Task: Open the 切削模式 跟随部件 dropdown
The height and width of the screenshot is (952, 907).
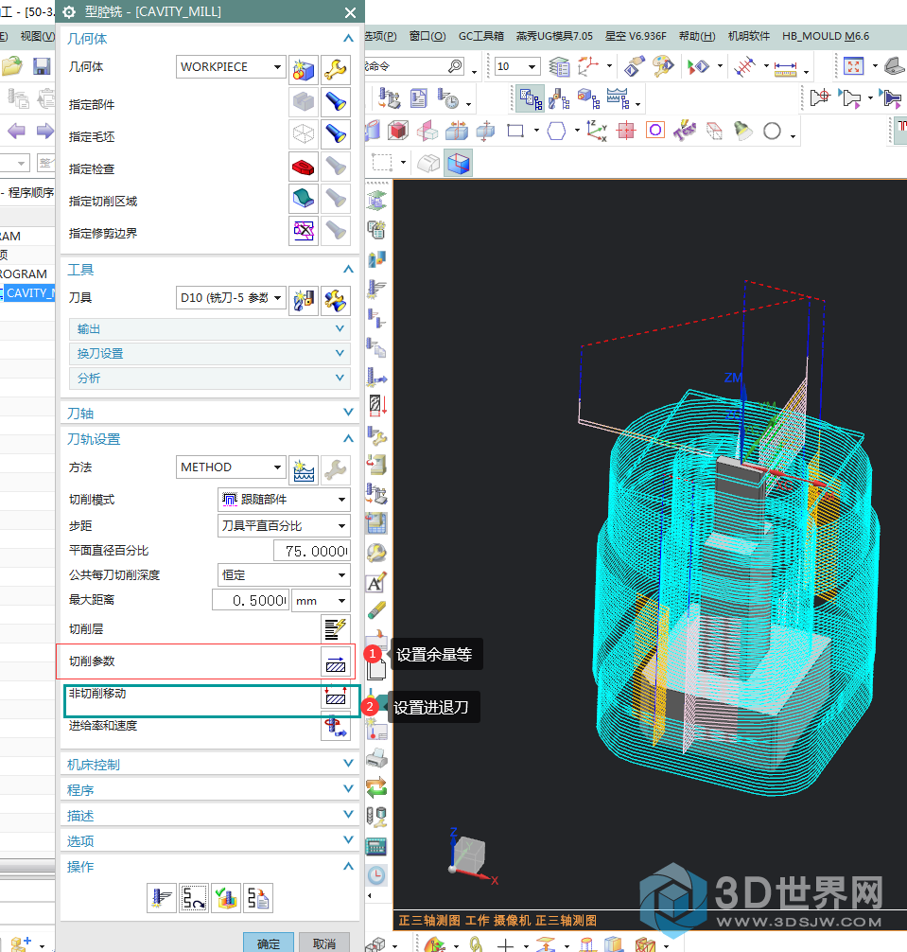Action: click(341, 499)
